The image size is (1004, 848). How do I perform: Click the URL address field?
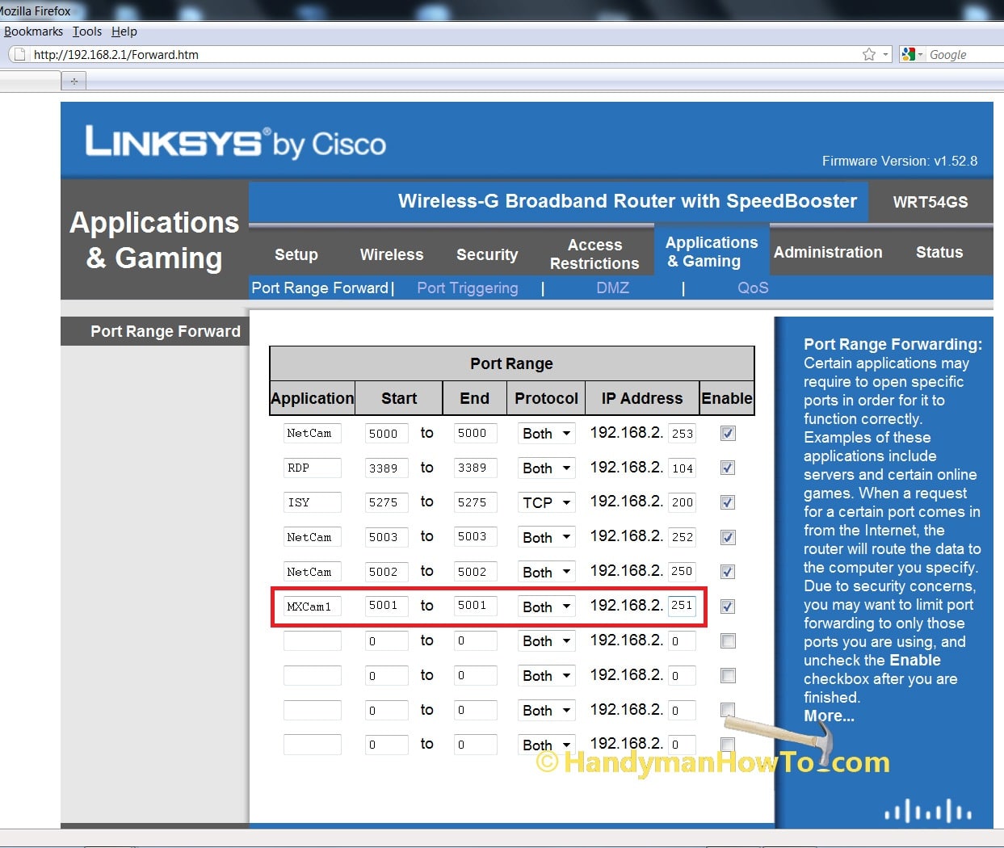[444, 54]
